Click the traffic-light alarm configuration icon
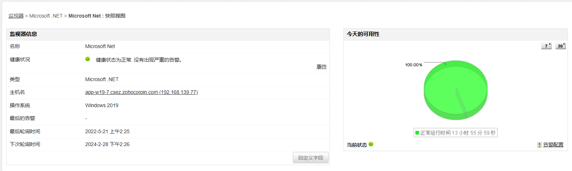This screenshot has width=572, height=171. [x=539, y=145]
